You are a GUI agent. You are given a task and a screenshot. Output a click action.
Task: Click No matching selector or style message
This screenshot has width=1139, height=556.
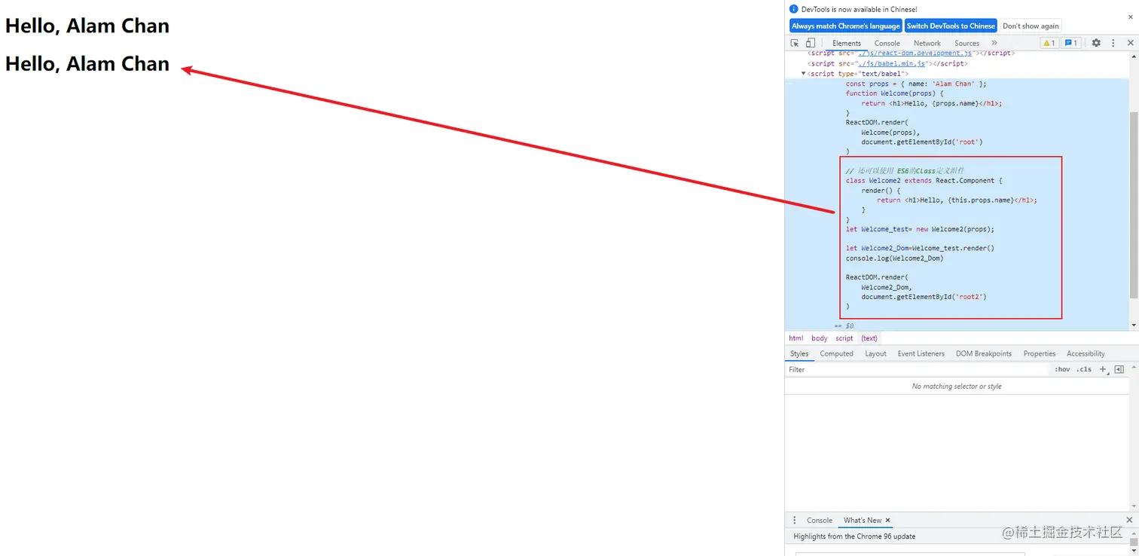pyautogui.click(x=957, y=386)
